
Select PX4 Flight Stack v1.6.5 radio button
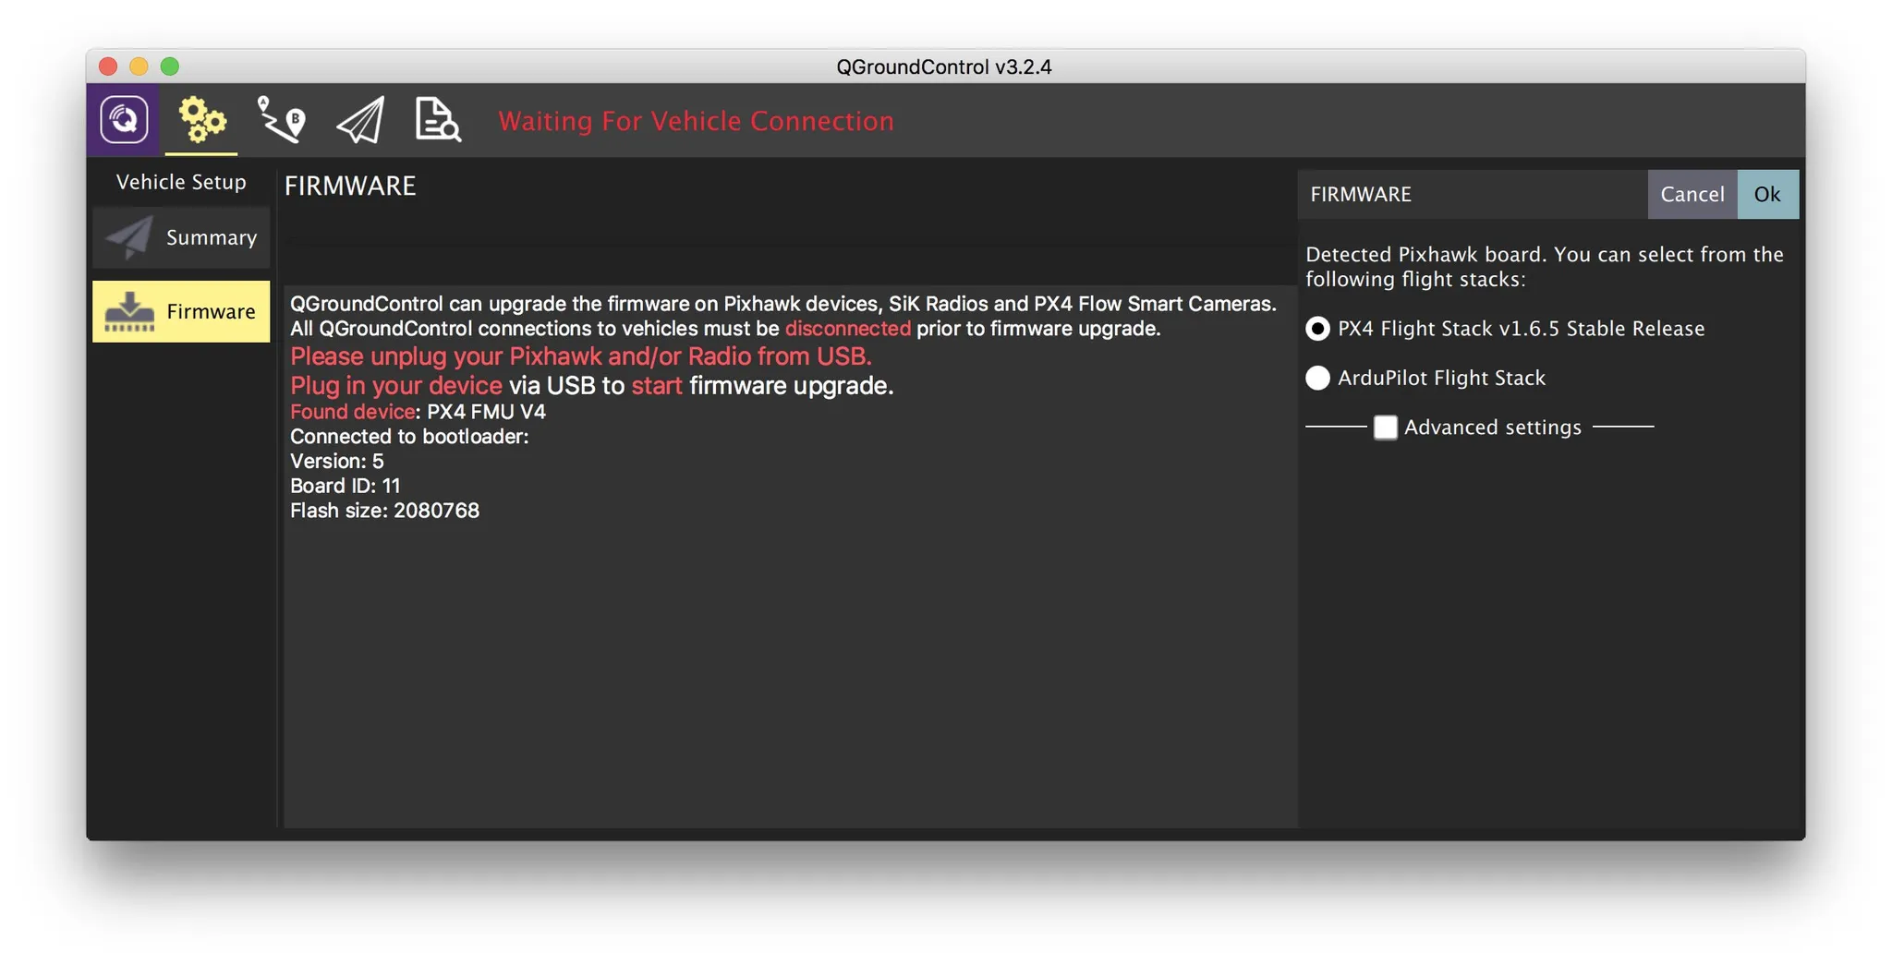pyautogui.click(x=1317, y=329)
